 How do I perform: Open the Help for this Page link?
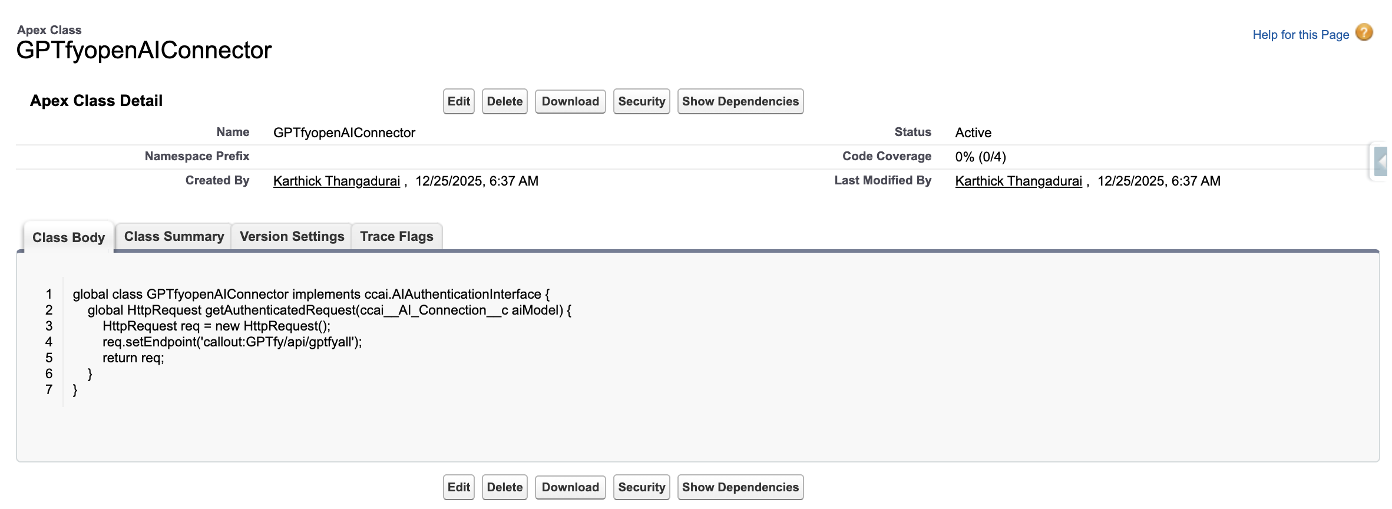pos(1300,35)
